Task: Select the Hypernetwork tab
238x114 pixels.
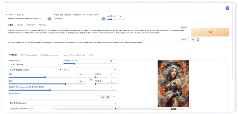Action: [50, 55]
